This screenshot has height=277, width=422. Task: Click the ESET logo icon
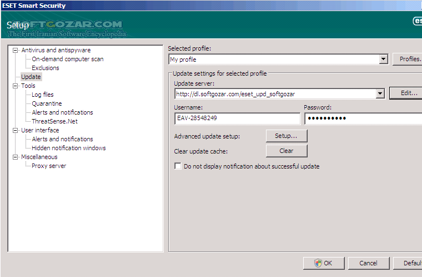[x=418, y=21]
